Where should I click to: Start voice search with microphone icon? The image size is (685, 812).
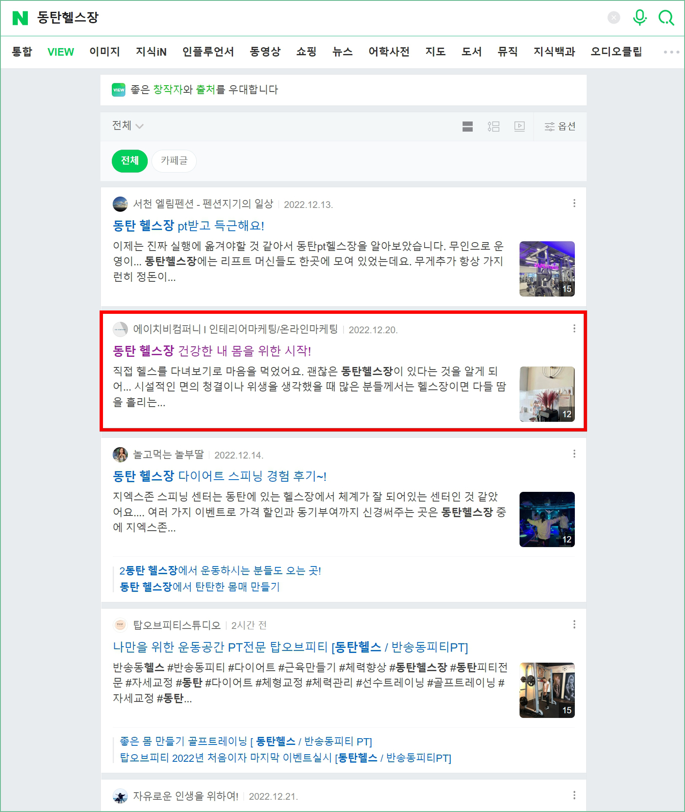click(x=640, y=18)
